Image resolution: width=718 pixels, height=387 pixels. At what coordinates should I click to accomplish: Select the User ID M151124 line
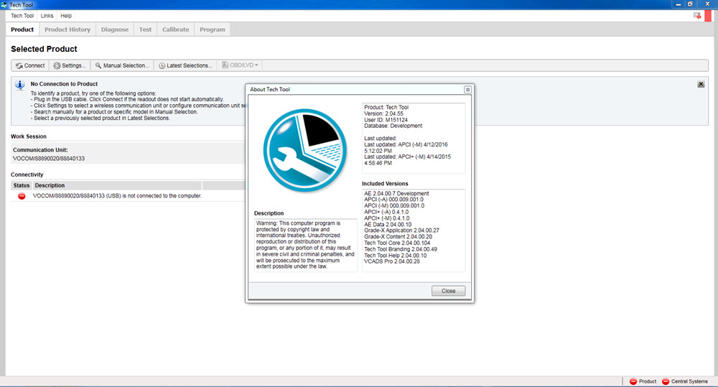pos(386,120)
